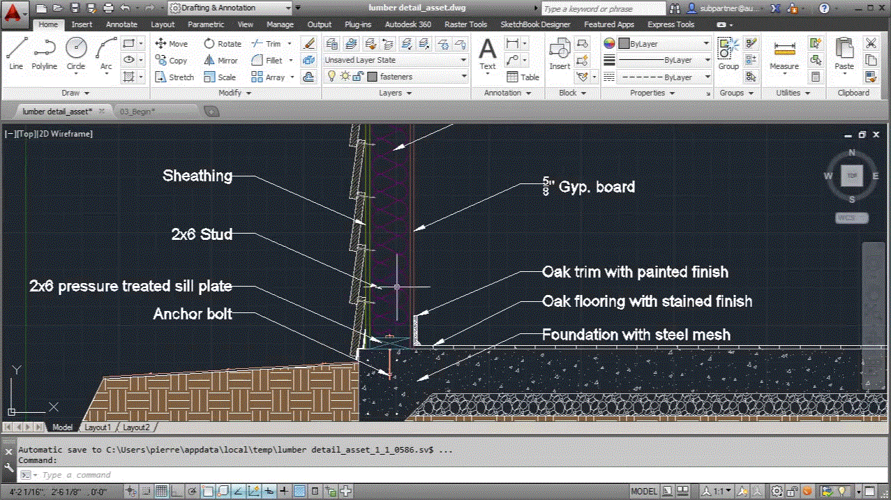891x500 pixels.
Task: Click the Mirror tool
Action: [221, 61]
